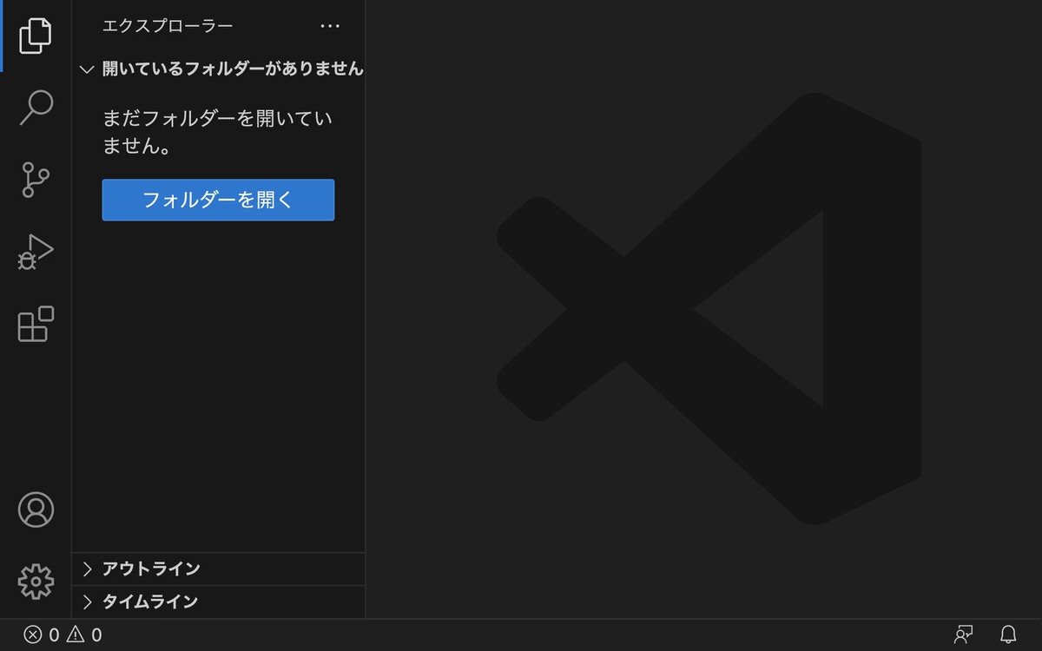The image size is (1042, 651).
Task: Open the Manage gear icon
Action: point(36,582)
